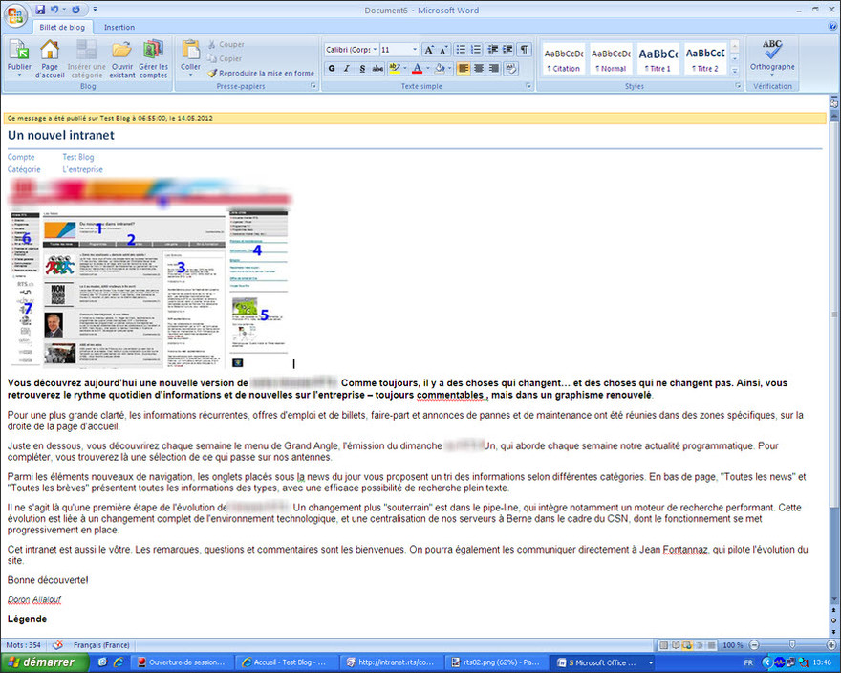This screenshot has height=673, width=841.
Task: Click Reproduire la mise en forme
Action: (x=260, y=73)
